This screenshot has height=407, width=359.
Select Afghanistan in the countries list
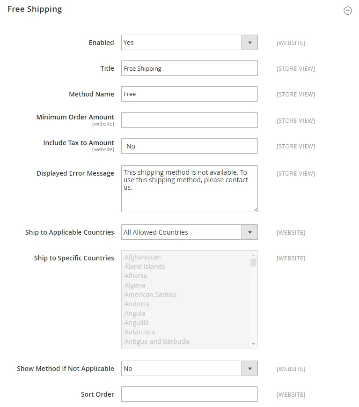pyautogui.click(x=143, y=257)
